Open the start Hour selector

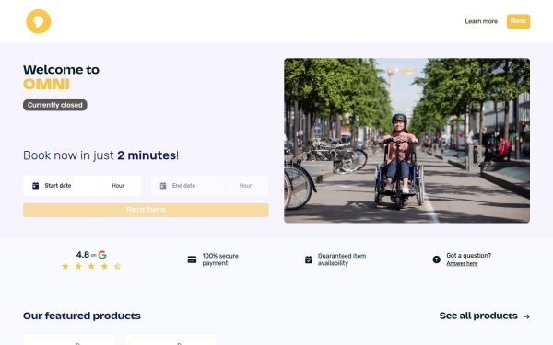[119, 186]
